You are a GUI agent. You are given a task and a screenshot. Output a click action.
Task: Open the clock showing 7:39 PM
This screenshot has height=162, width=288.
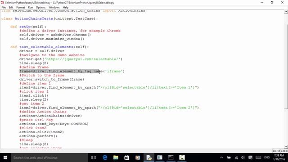coord(279,157)
